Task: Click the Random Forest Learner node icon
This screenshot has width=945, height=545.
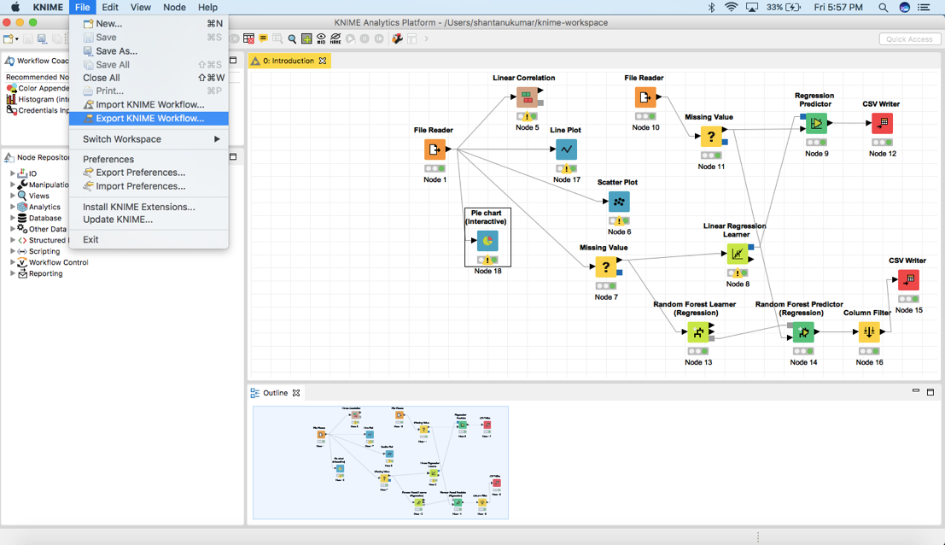Action: (x=698, y=331)
